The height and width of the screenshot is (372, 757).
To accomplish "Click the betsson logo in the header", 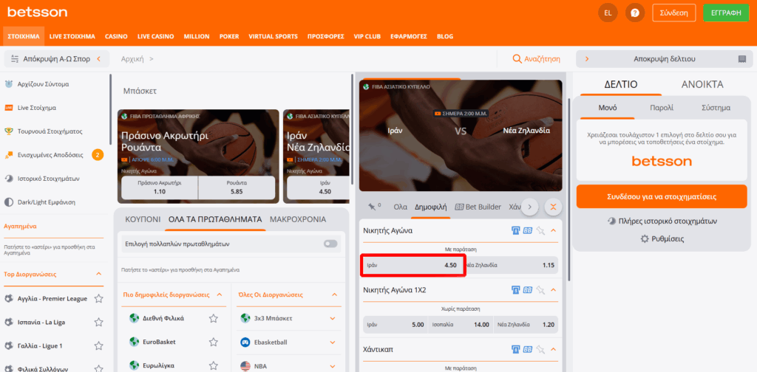I will click(x=37, y=12).
